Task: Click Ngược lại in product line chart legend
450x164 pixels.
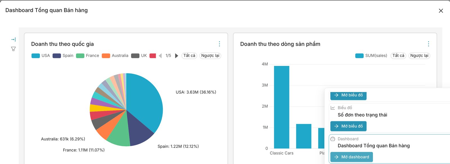Action: click(419, 56)
